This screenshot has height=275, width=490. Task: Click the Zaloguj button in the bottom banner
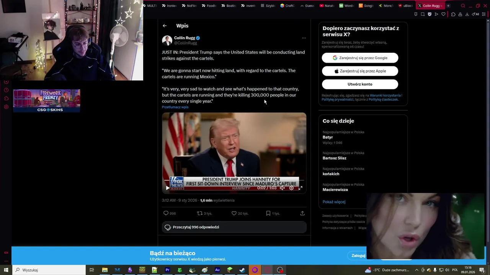[358, 256]
